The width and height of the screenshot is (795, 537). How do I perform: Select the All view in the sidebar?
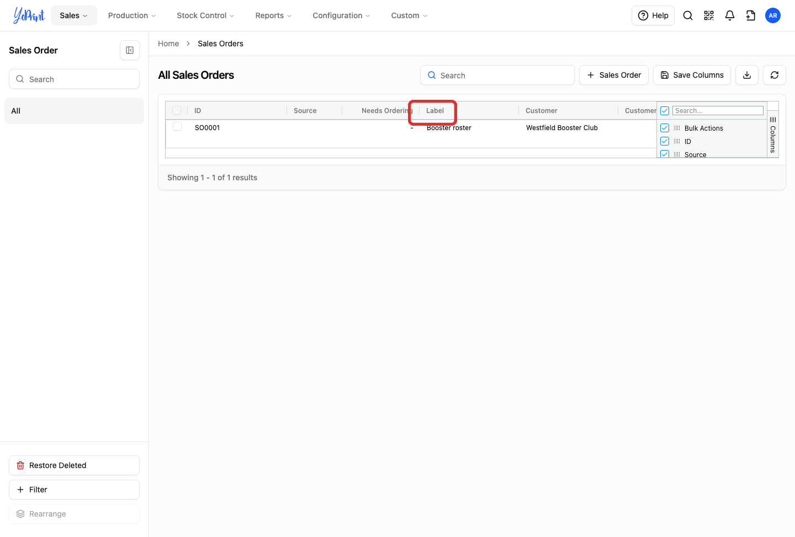74,111
